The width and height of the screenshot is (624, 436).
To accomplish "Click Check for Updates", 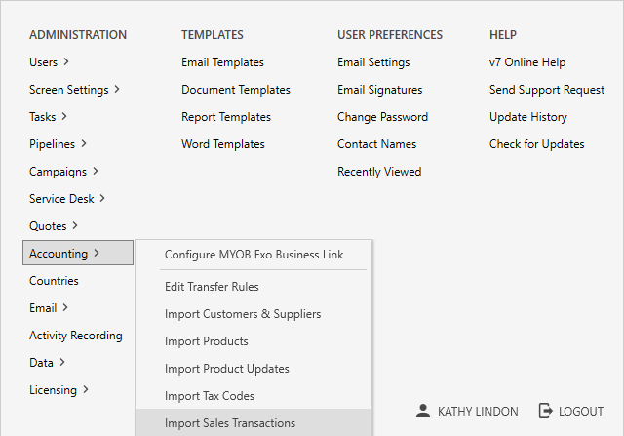I will 536,144.
